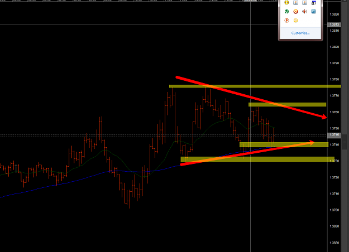349x252 pixels.
Task: Click the 1.3690 price axis label
Action: (x=334, y=226)
